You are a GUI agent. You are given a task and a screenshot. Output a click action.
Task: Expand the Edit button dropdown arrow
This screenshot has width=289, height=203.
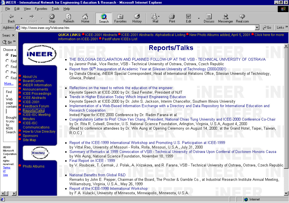[x=199, y=18]
